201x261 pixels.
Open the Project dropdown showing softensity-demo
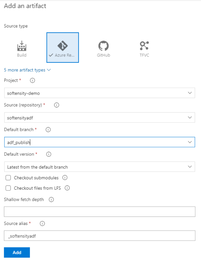(x=100, y=93)
